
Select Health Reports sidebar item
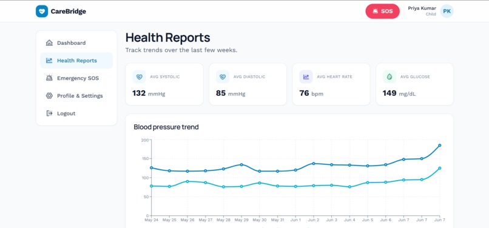pos(76,61)
